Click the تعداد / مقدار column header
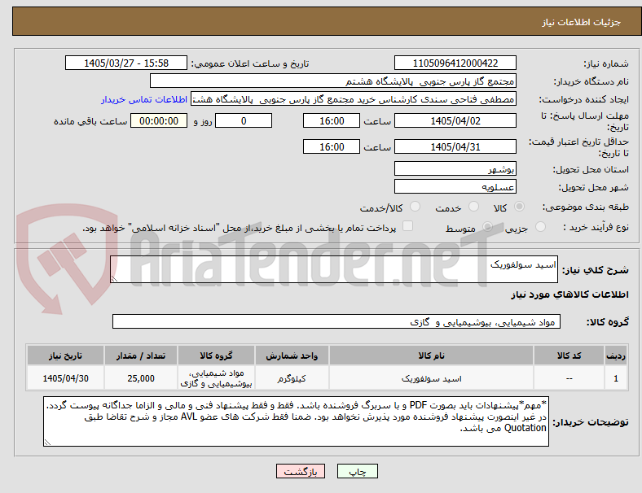 140,356
